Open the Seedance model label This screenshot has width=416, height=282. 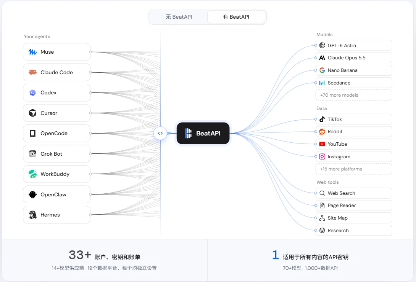[339, 83]
